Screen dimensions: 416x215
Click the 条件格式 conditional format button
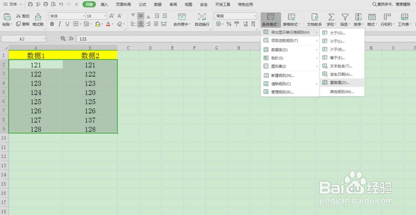click(x=271, y=20)
